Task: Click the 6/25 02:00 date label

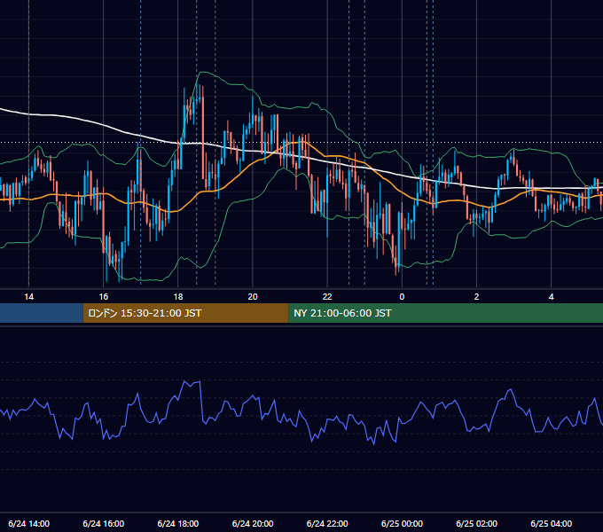Action: (476, 523)
